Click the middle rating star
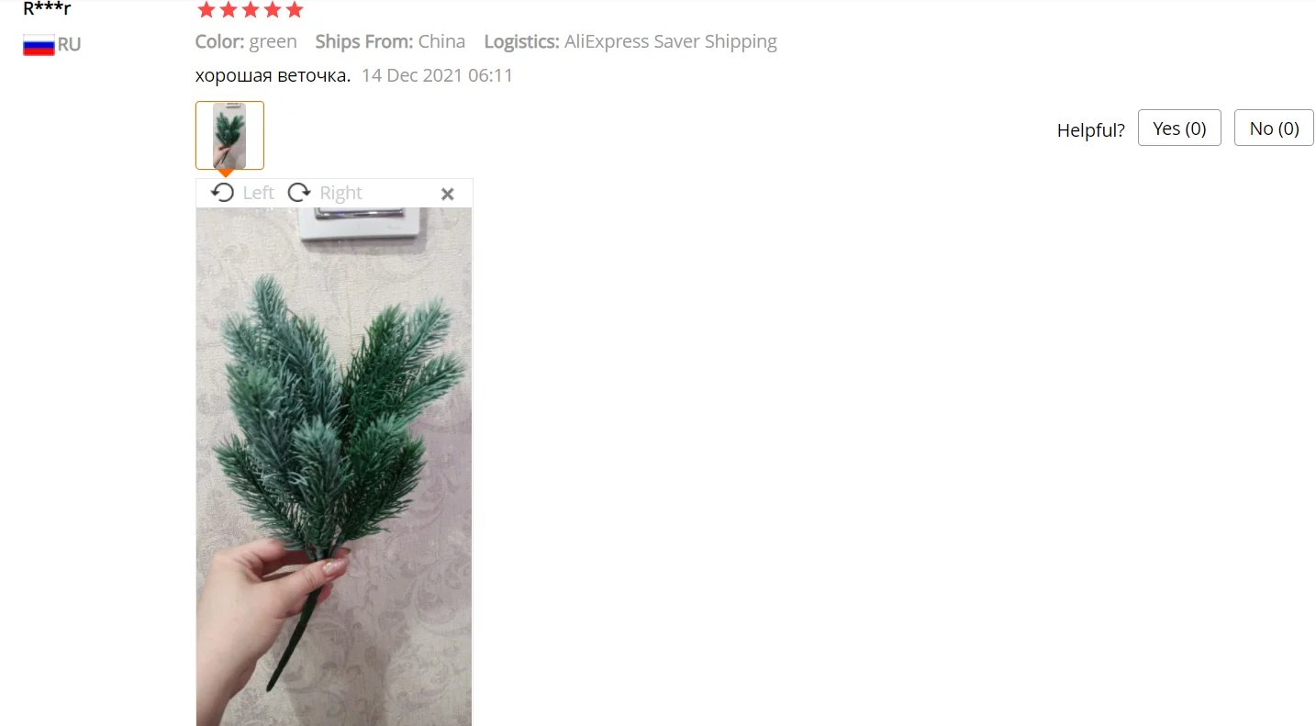 (250, 10)
